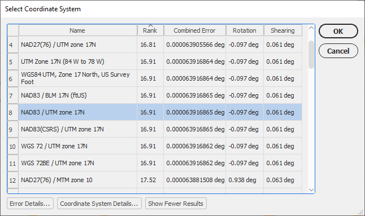Click row header number 6
Image resolution: width=365 pixels, height=216 pixels.
pos(13,78)
